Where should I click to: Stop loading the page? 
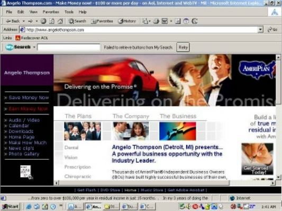(43, 21)
